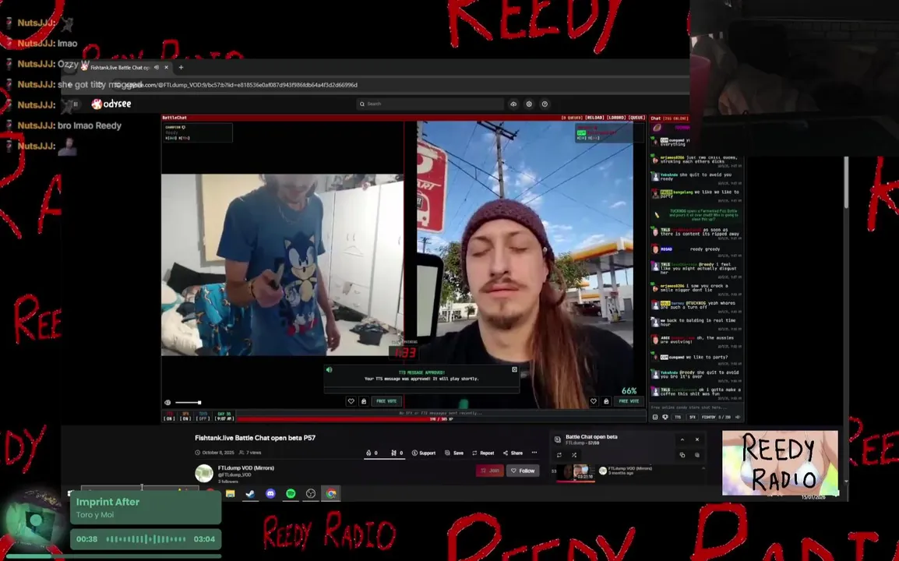Click FREE VOTE under left contestant
The height and width of the screenshot is (561, 899).
(386, 401)
